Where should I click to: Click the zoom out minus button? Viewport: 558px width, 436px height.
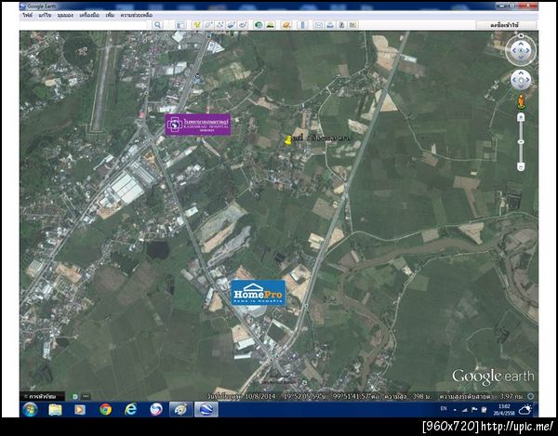(521, 166)
